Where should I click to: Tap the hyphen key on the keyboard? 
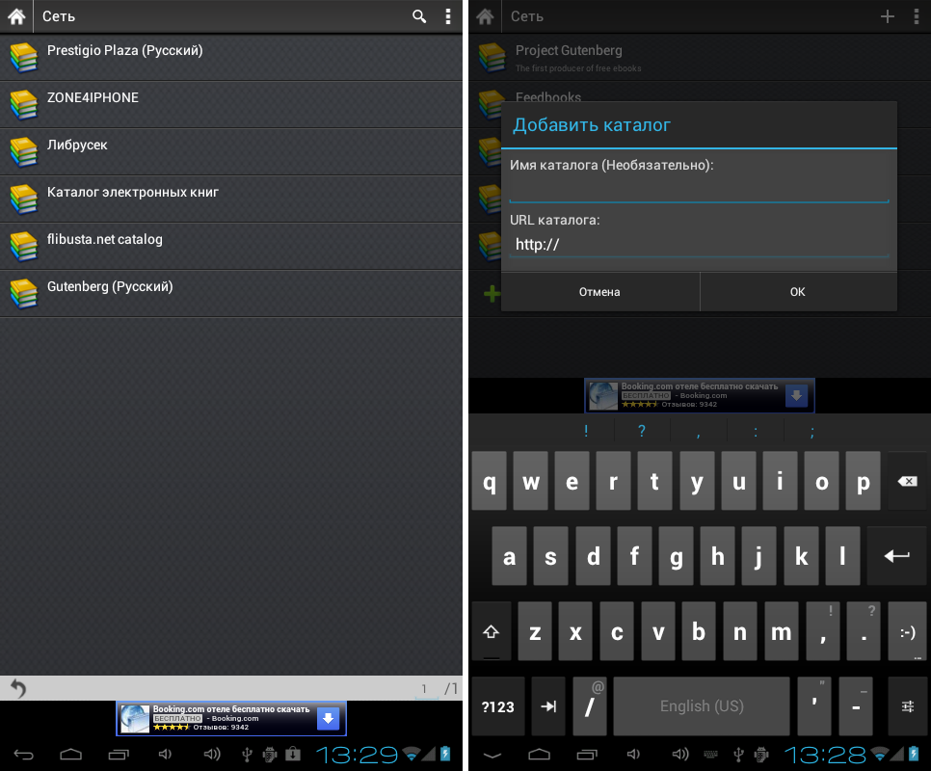coord(856,706)
